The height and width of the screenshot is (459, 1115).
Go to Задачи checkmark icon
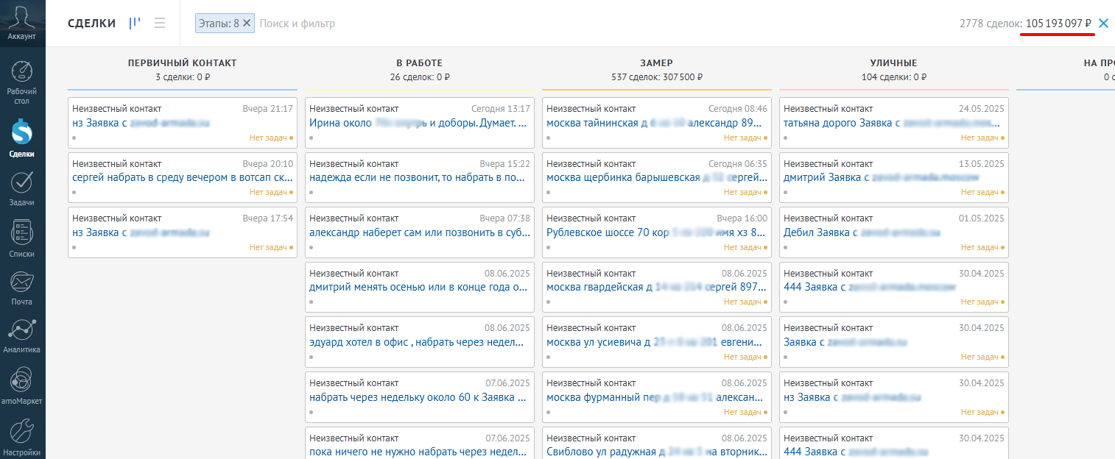point(22,182)
